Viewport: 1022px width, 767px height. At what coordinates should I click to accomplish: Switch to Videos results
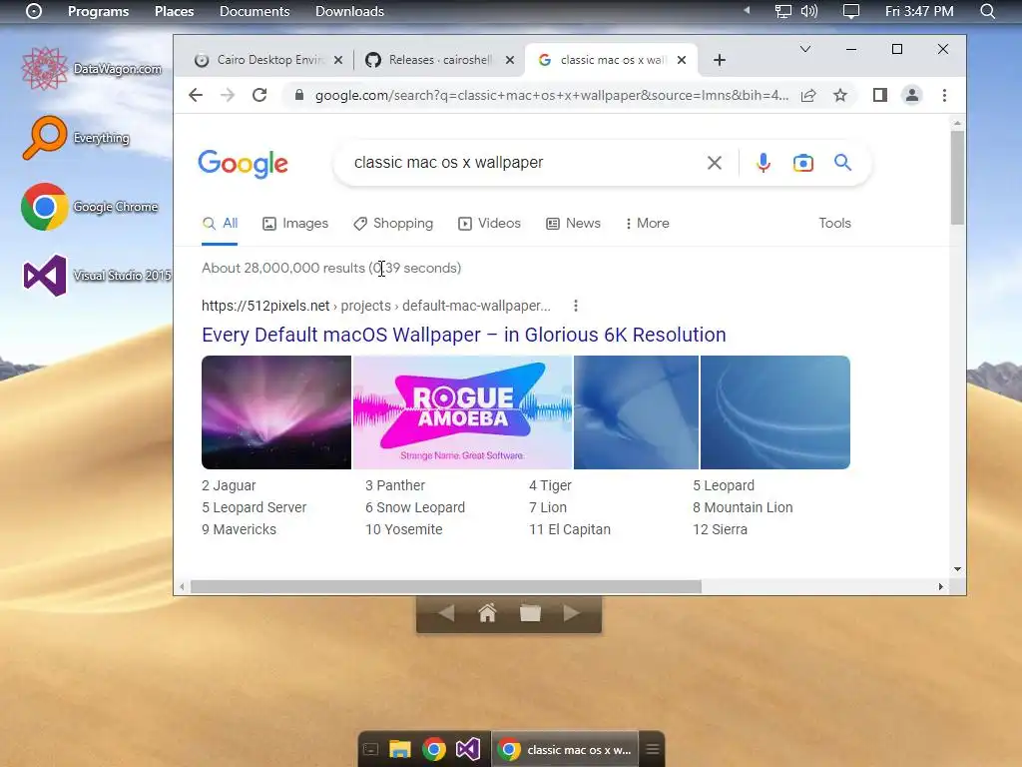[489, 223]
